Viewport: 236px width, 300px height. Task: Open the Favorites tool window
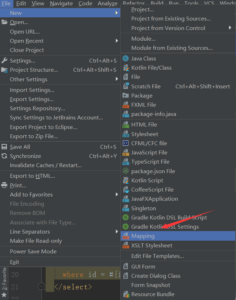(5, 283)
